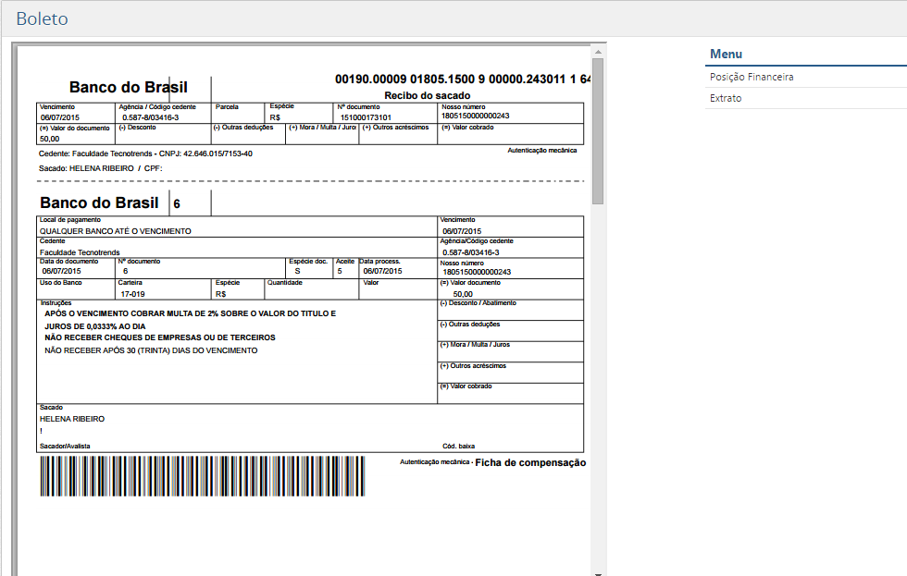The height and width of the screenshot is (576, 907).
Task: Click the Valor documento 50,00 in lower slip
Action: coord(463,293)
